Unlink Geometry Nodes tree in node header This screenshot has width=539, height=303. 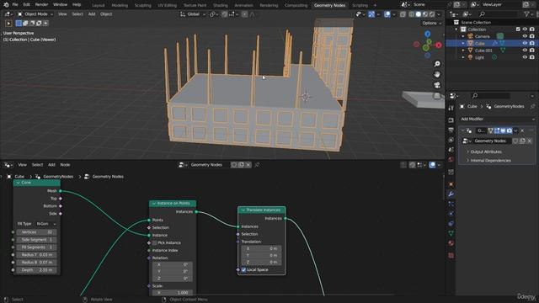(248, 165)
